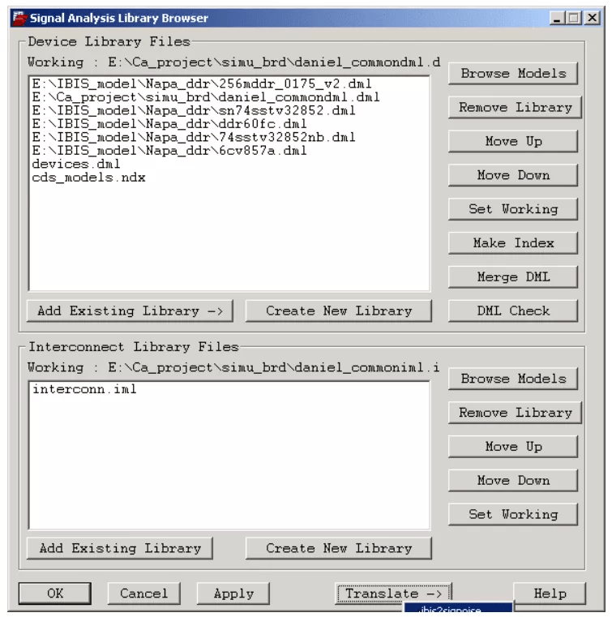Click Browse Models in Interconnect Library Files

[513, 379]
